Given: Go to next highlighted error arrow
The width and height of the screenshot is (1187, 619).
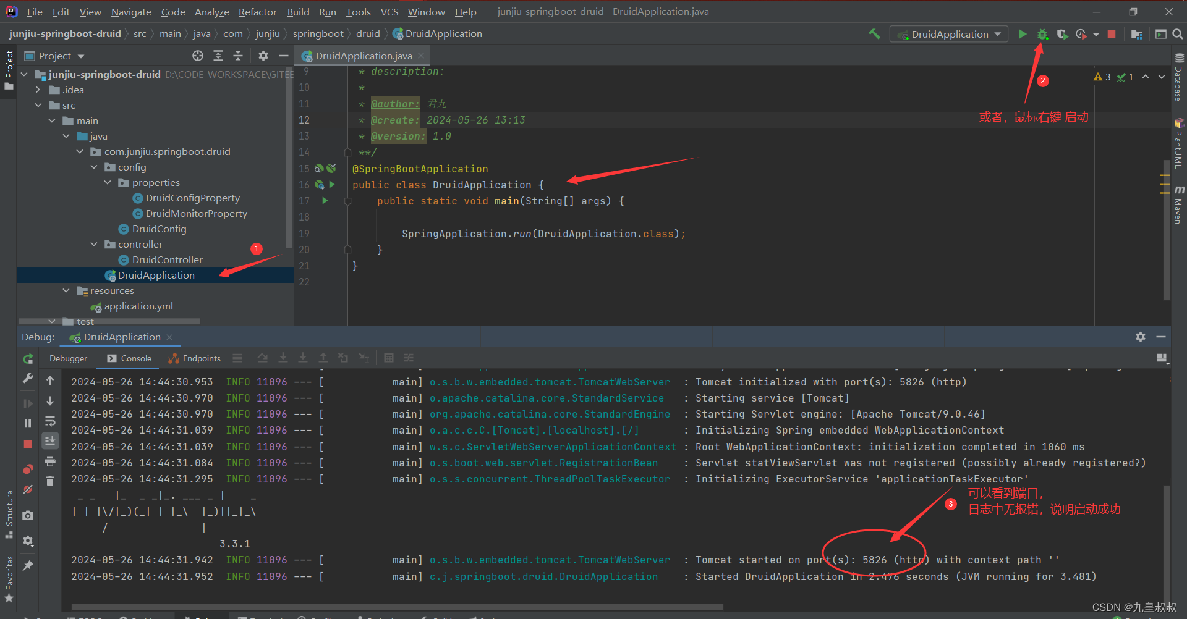Looking at the screenshot, I should 1162,77.
